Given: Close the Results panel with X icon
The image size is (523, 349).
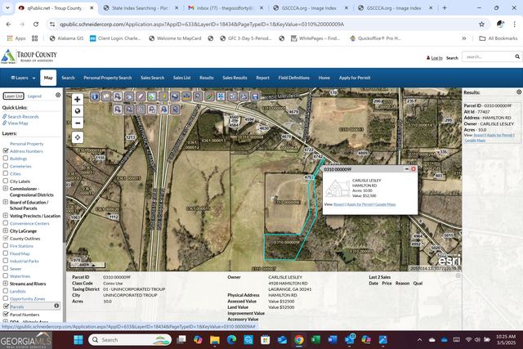Looking at the screenshot, I should [519, 92].
